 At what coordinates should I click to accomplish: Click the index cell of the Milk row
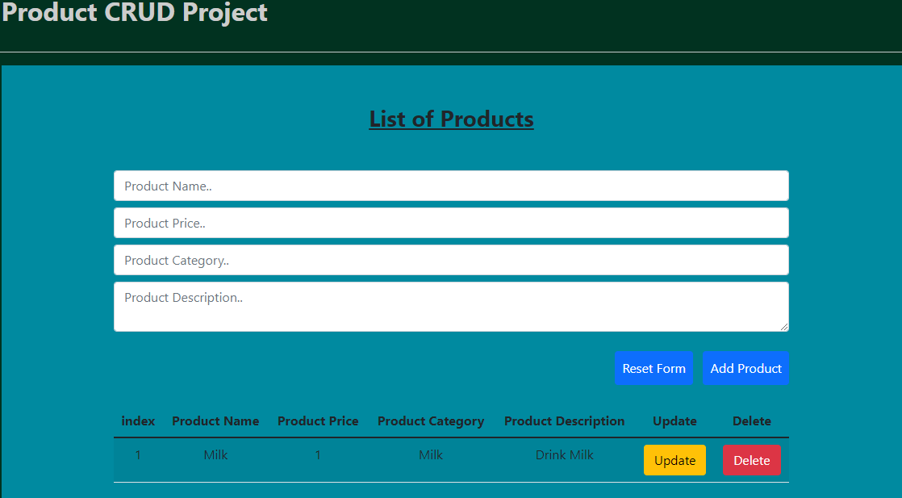point(138,455)
